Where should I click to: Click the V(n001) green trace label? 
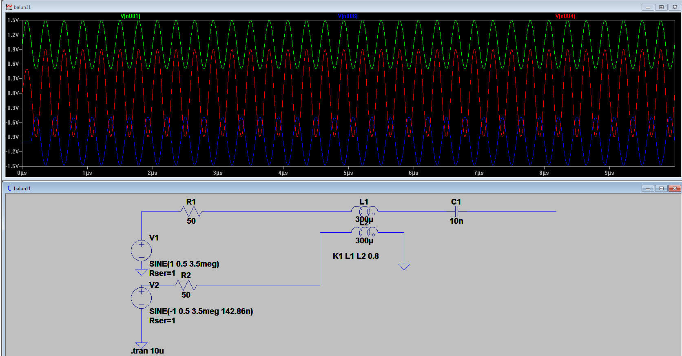tap(131, 16)
